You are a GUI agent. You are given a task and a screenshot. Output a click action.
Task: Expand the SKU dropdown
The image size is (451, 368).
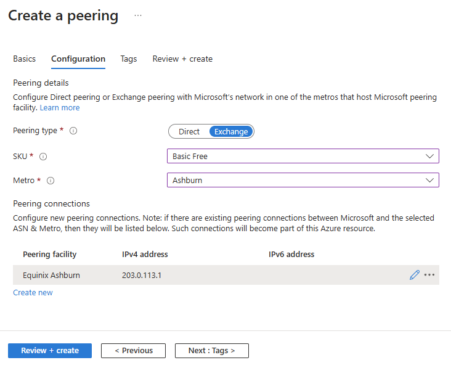(303, 157)
